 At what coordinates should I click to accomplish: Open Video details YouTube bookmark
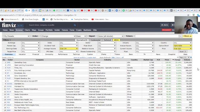[x=100, y=19]
